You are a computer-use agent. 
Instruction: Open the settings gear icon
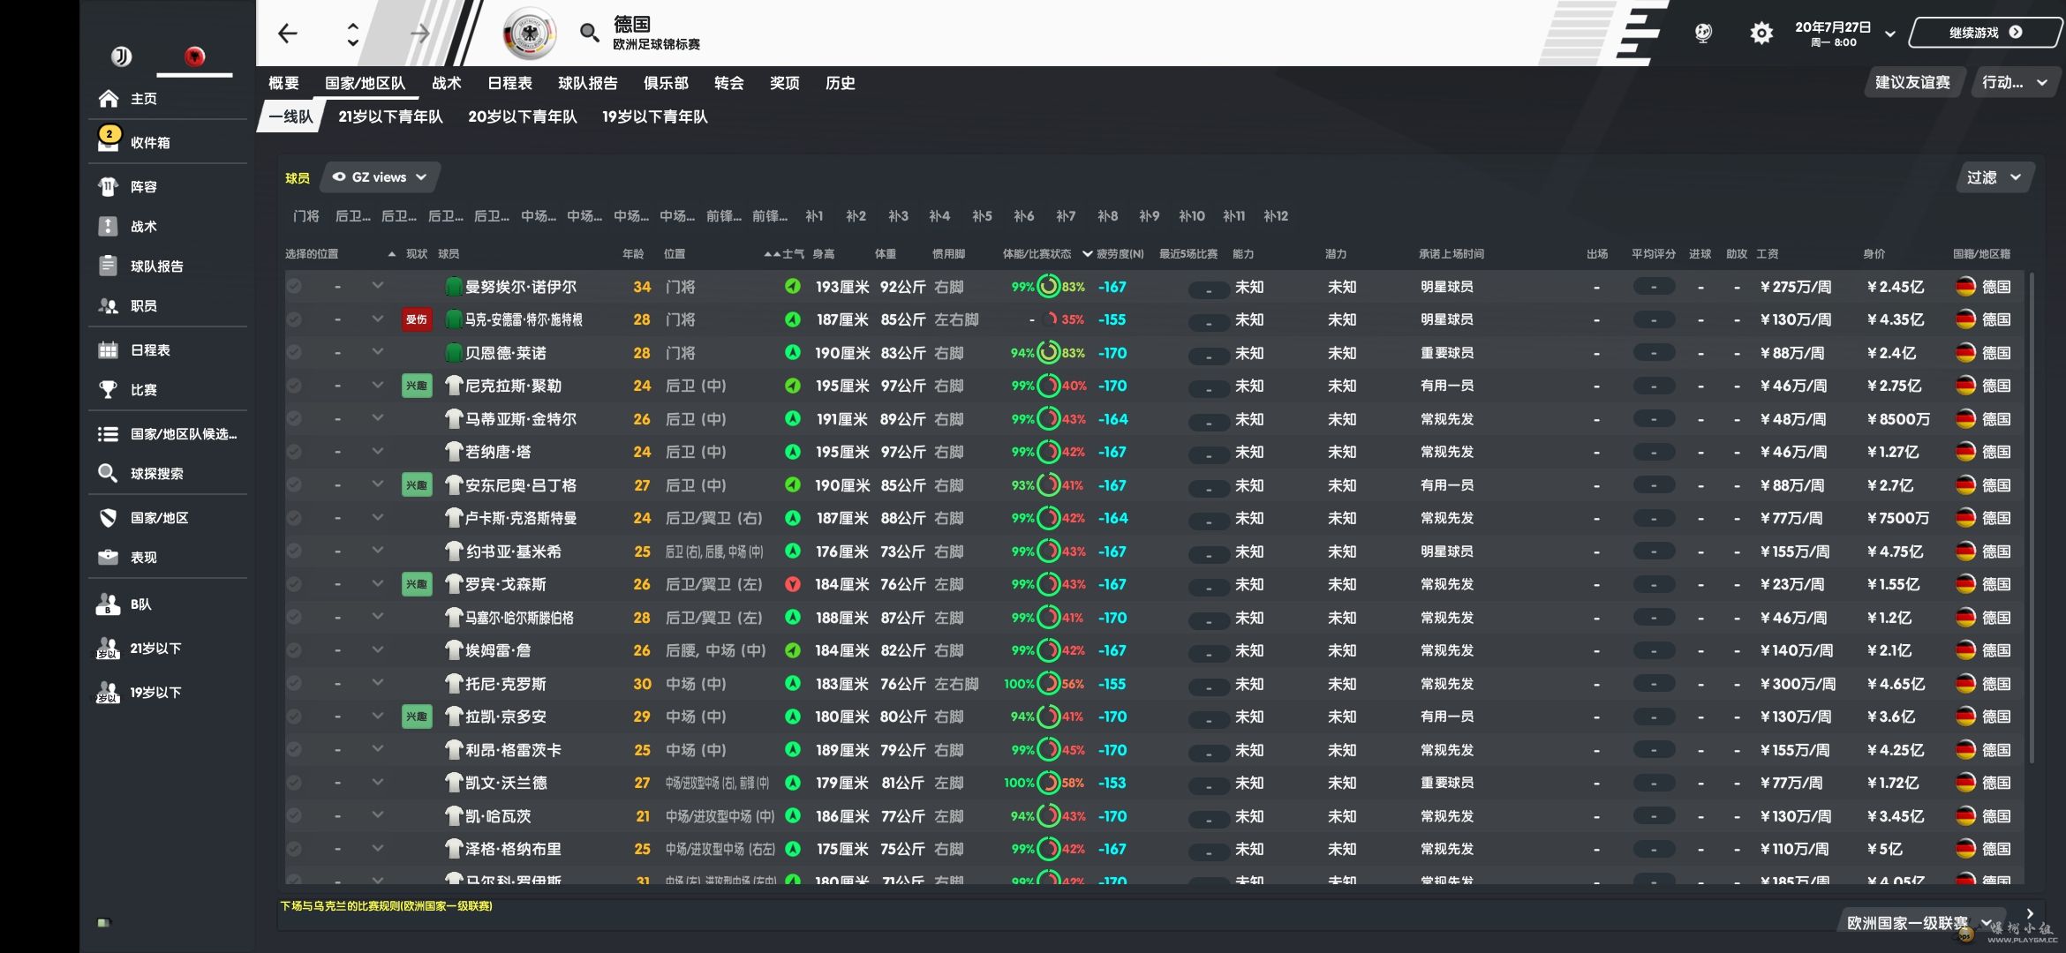1761,34
